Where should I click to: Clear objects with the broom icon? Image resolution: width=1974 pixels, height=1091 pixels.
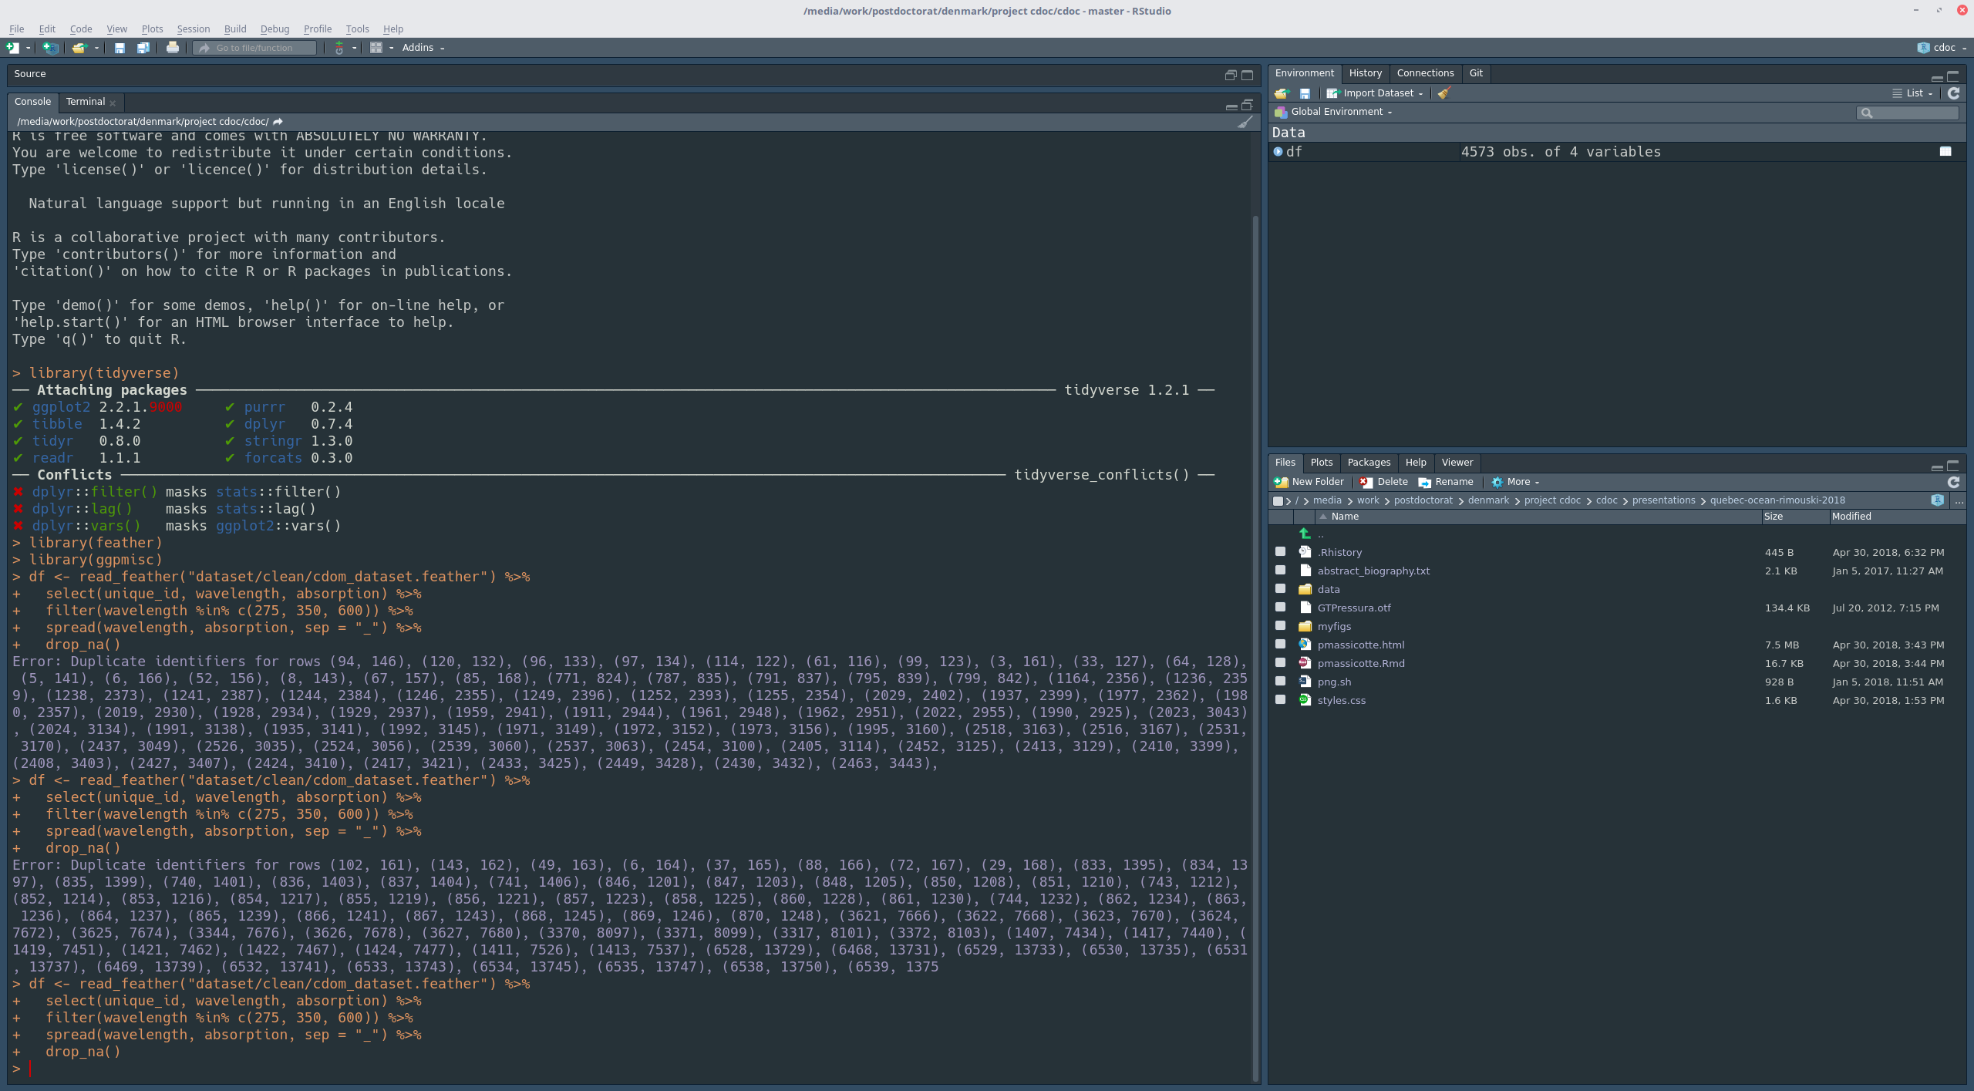click(x=1443, y=93)
